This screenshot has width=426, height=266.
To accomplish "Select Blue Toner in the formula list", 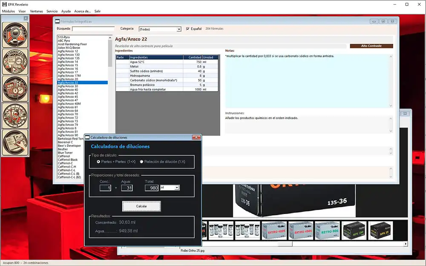I will (65, 153).
